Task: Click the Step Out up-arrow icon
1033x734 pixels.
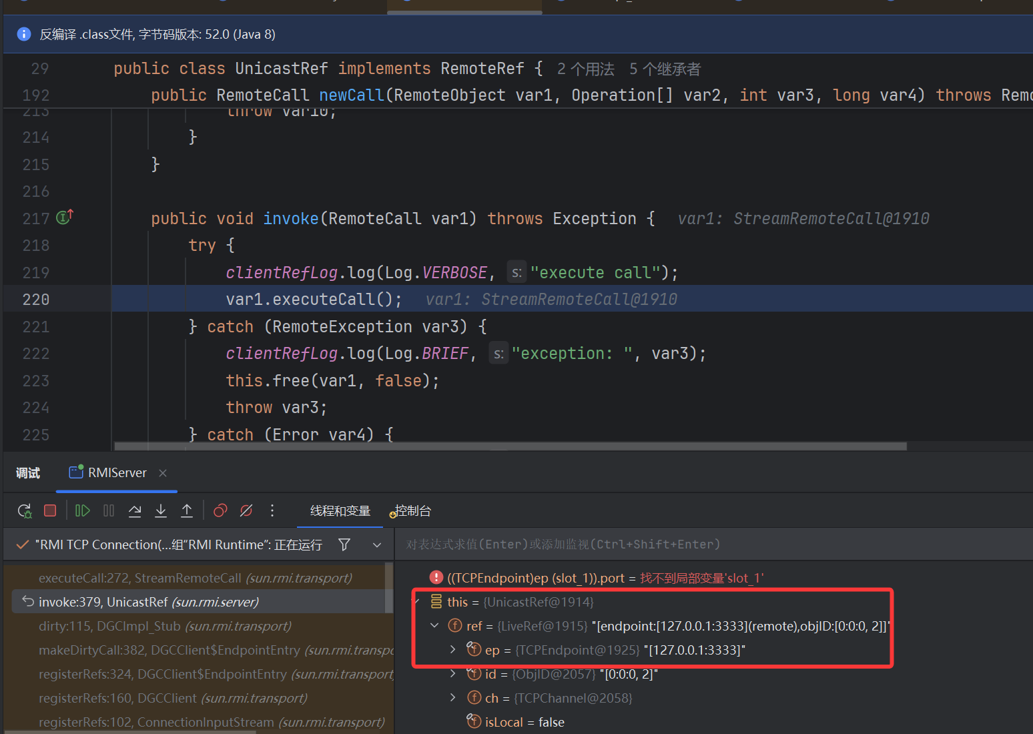Action: [x=187, y=511]
